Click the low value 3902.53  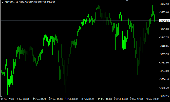point(42,2)
